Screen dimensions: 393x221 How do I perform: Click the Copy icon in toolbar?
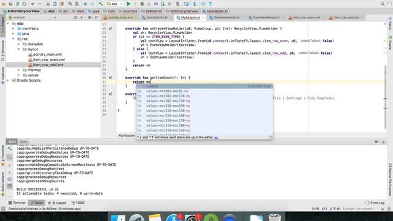pyautogui.click(x=55, y=4)
